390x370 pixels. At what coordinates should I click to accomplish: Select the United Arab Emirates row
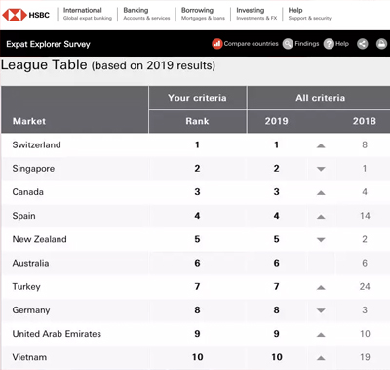point(196,334)
